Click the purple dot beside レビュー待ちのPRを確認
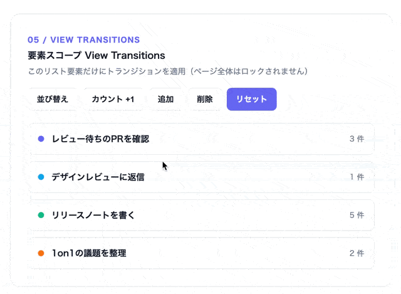401x294 pixels. (41, 139)
